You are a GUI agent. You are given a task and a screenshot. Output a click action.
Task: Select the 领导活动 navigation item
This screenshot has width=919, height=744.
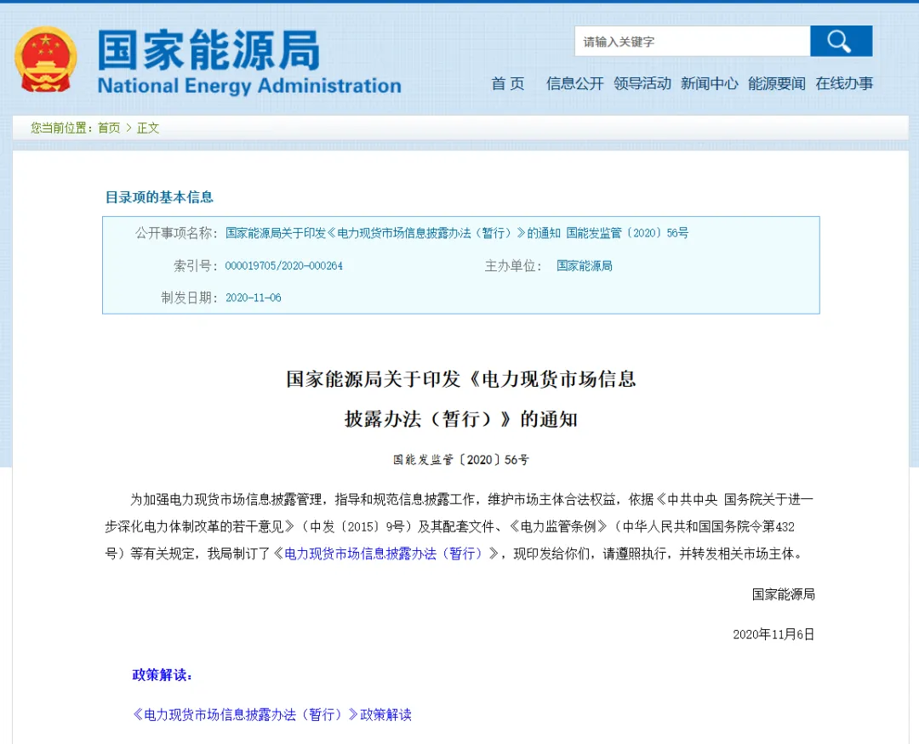[643, 83]
